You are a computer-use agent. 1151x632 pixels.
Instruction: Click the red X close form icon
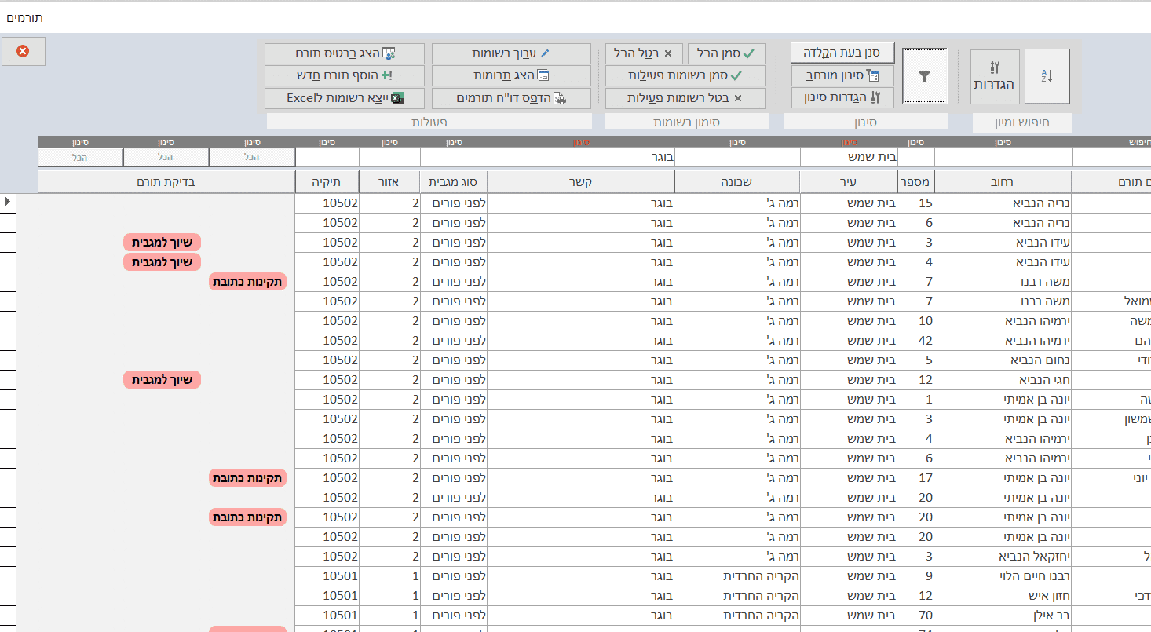point(23,51)
